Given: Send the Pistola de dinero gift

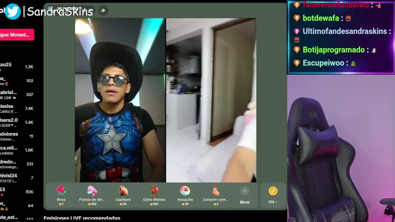Looking at the screenshot, I should pos(92,195).
